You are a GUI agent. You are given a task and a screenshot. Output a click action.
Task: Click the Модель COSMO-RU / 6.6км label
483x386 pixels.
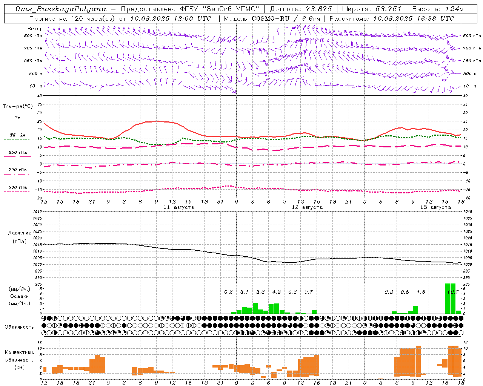(x=272, y=18)
